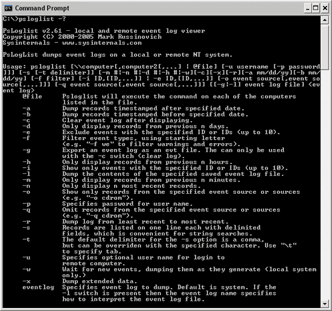Click the '@file' option label
Image resolution: width=332 pixels, height=311 pixels.
(32, 97)
